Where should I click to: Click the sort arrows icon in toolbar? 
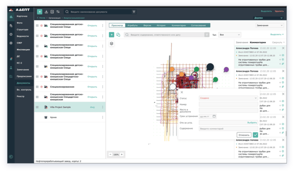tap(58, 12)
